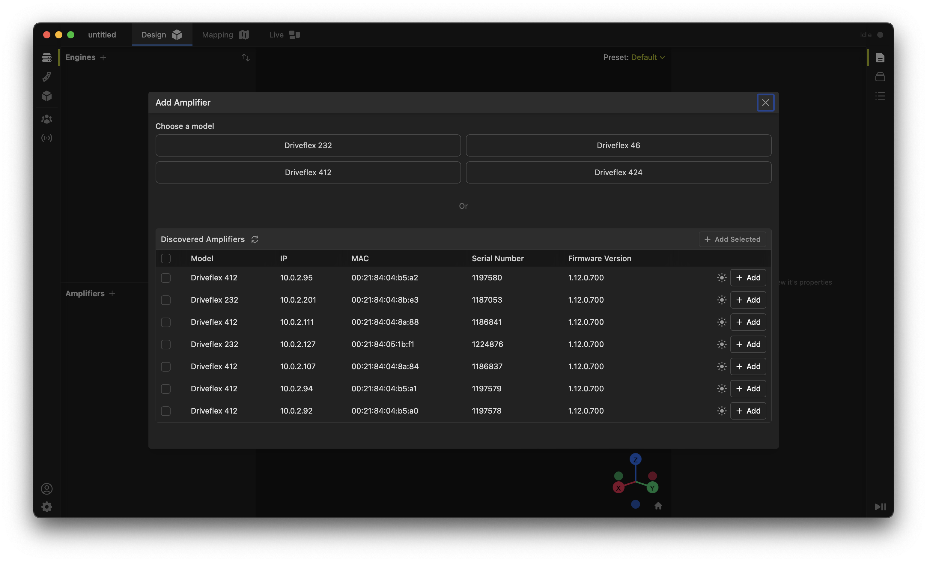
Task: Click plus next to Engines header
Action: 103,57
